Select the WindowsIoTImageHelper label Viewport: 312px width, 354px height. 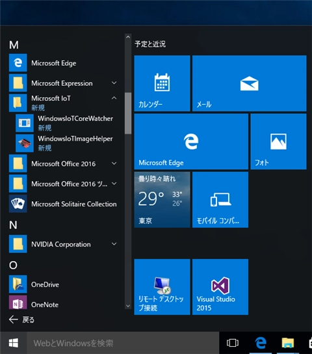tap(75, 139)
